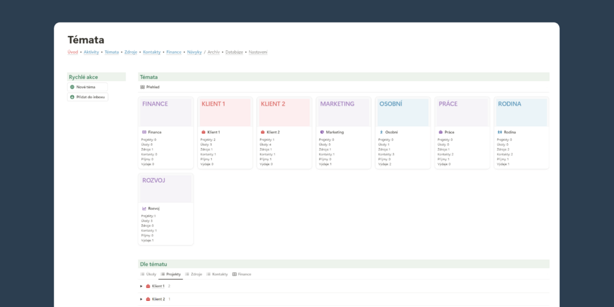Viewport: 614px width, 307px height.
Task: Switch to the Úkoly tab
Action: (148, 274)
